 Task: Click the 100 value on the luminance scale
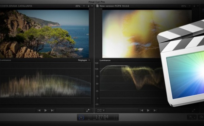(97, 69)
